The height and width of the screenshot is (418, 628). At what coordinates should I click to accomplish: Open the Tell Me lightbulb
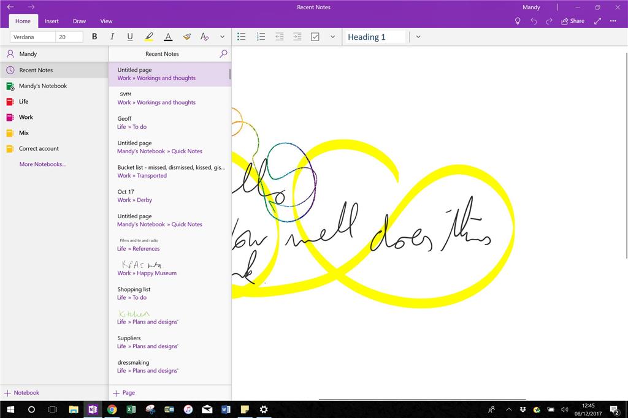click(x=518, y=21)
